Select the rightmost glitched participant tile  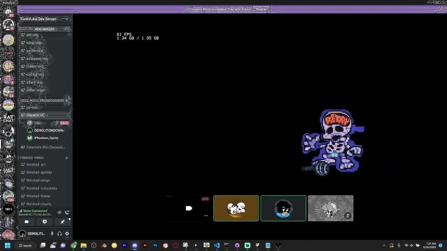point(331,208)
